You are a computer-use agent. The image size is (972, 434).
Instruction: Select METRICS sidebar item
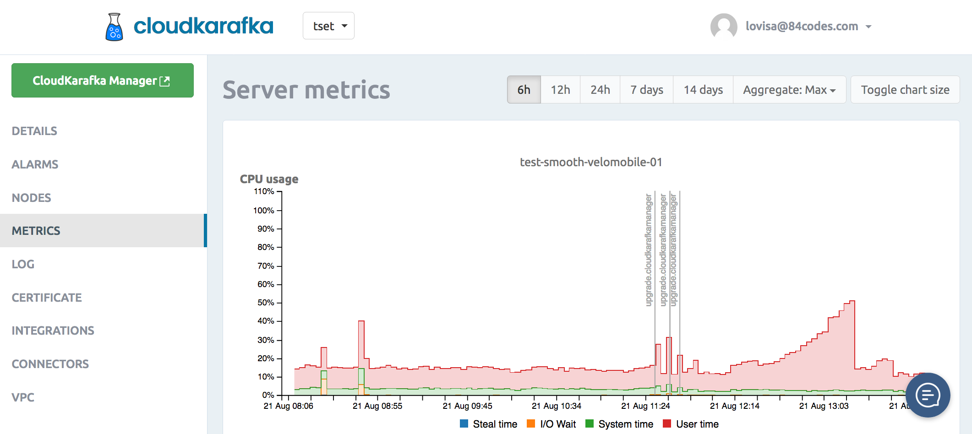tap(104, 231)
